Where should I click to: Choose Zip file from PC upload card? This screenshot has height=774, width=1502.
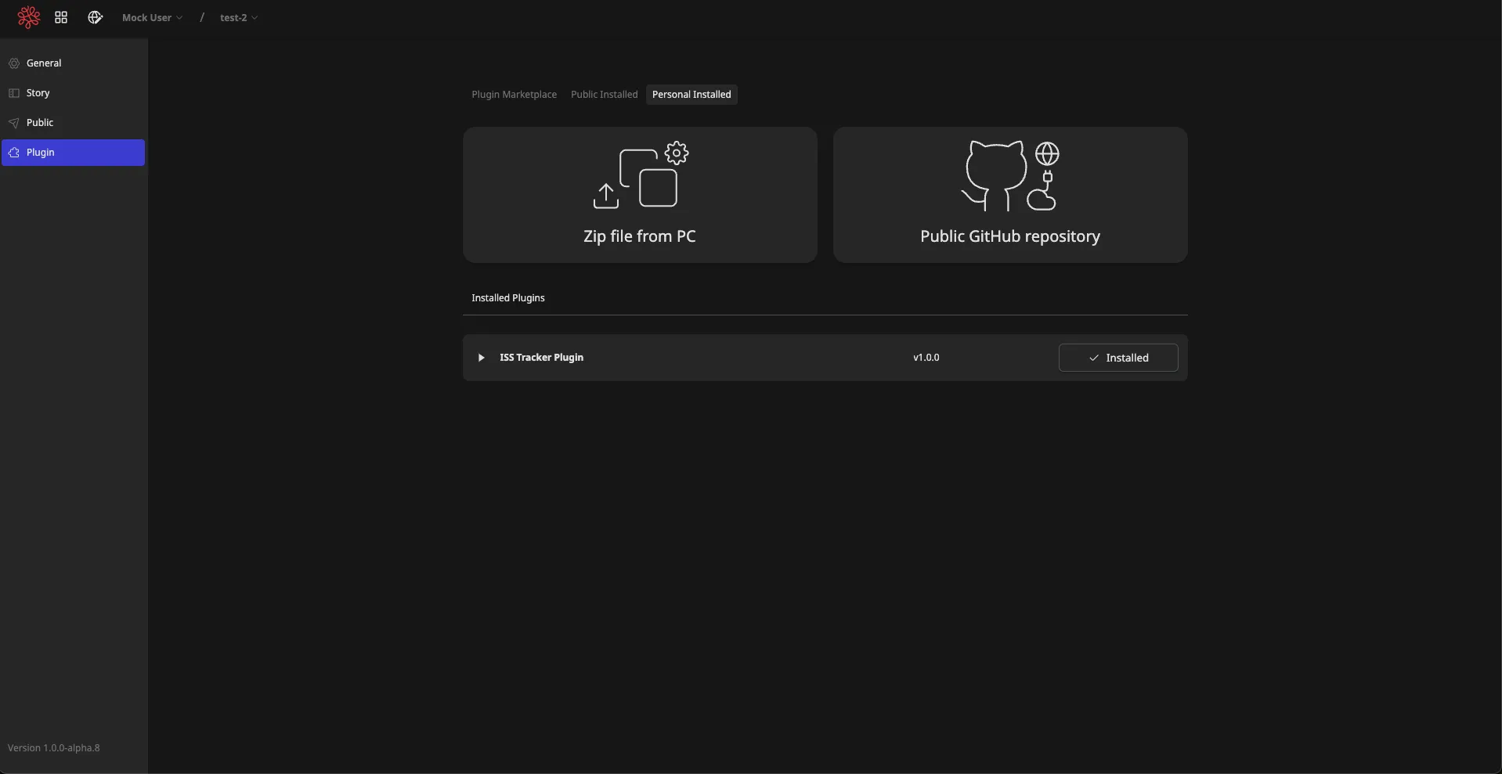coord(640,195)
